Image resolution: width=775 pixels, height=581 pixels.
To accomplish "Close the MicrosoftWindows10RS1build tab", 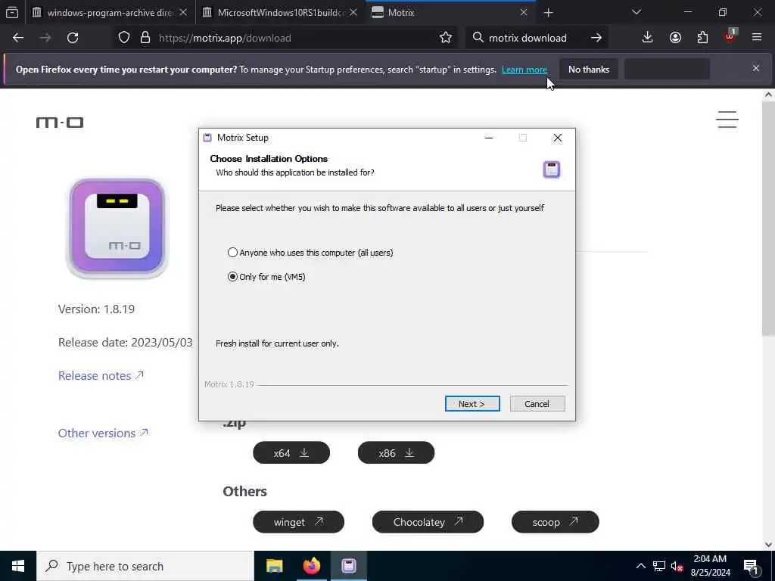I will [x=353, y=12].
